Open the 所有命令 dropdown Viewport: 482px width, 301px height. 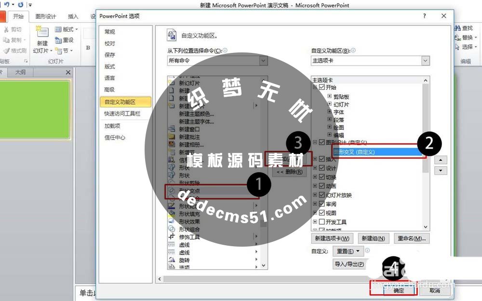click(262, 61)
